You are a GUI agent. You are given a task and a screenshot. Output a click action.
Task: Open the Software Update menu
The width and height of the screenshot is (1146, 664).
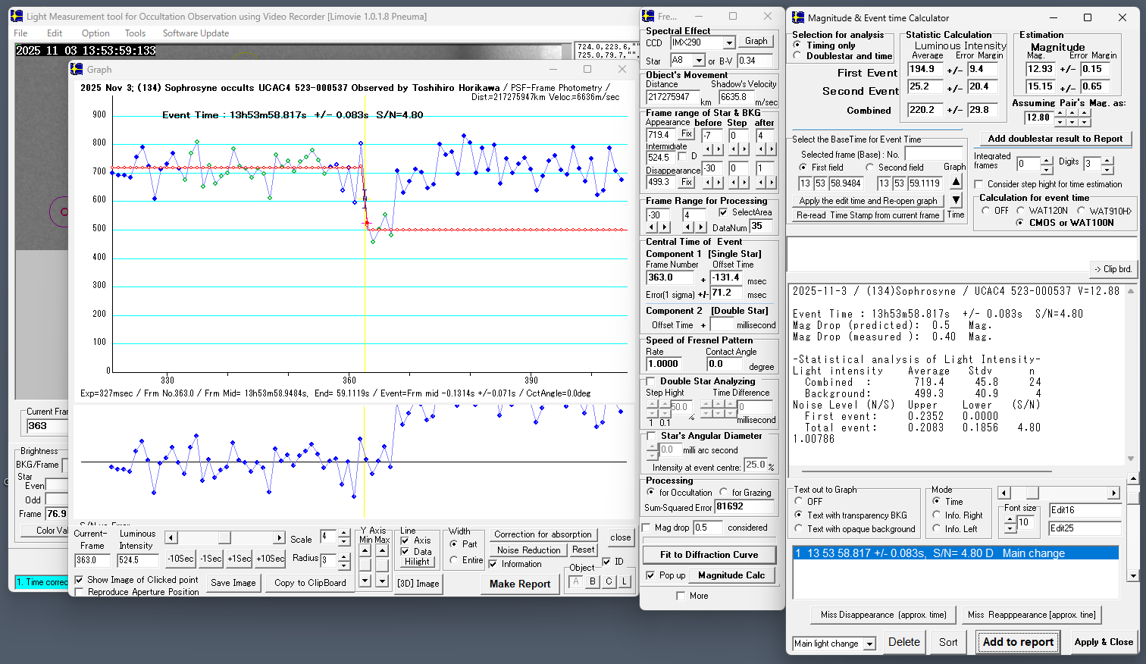pos(196,33)
